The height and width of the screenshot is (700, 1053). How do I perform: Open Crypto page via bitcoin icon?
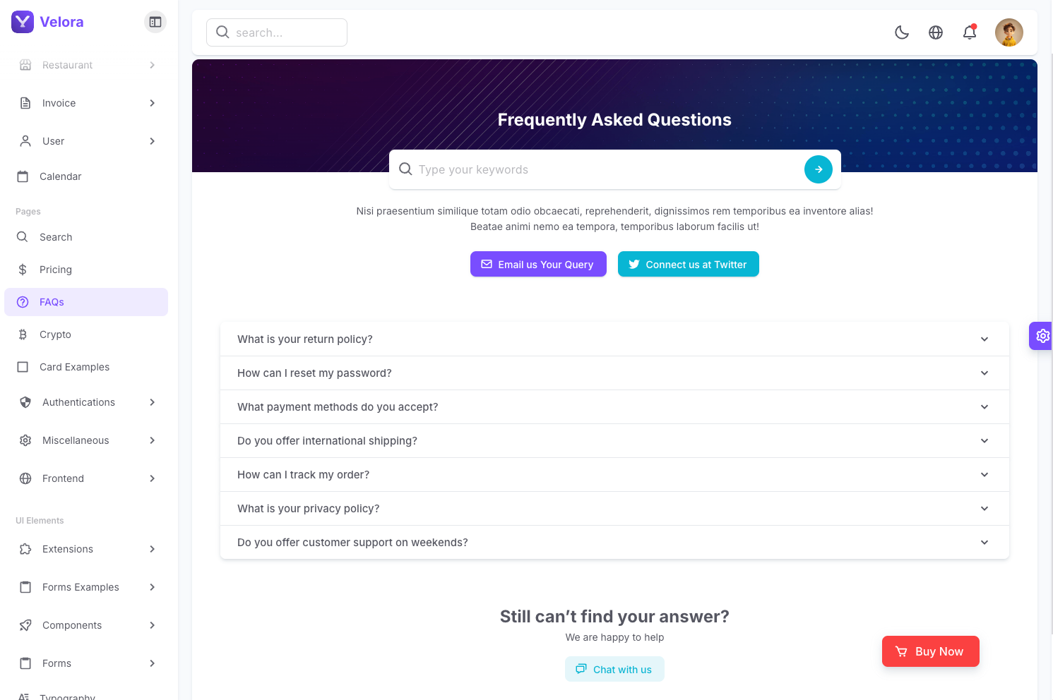coord(23,334)
